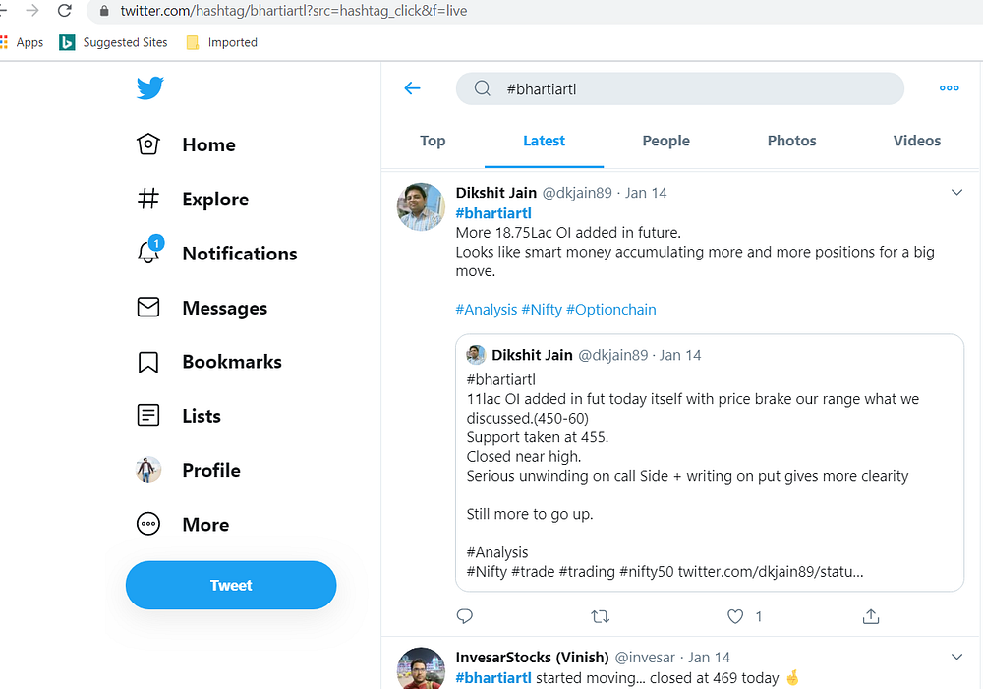This screenshot has width=983, height=689.
Task: Click the blue Tweet button
Action: 231,586
